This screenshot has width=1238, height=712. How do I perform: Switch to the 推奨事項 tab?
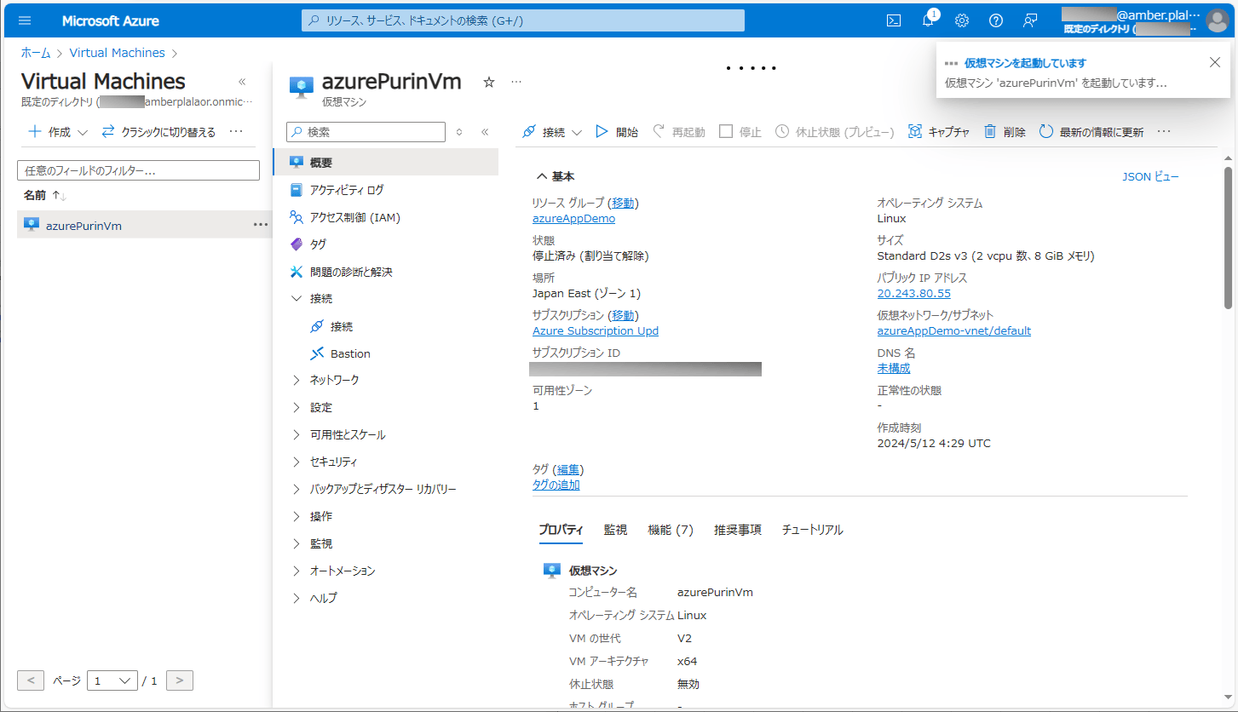[738, 530]
